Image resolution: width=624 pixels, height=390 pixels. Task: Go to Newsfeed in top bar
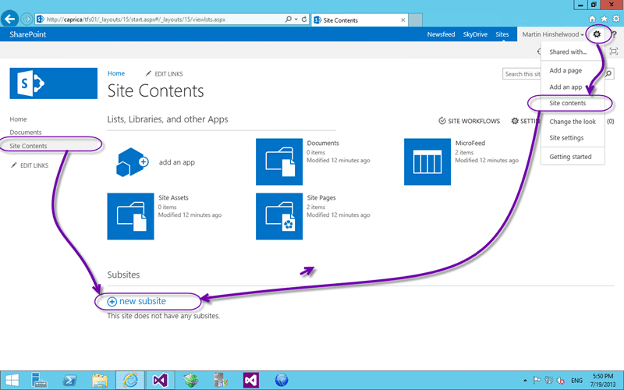tap(441, 34)
